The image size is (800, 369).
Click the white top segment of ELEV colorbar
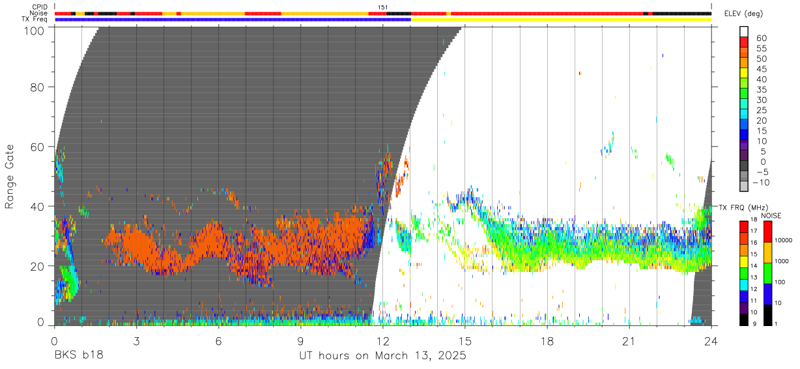[743, 31]
